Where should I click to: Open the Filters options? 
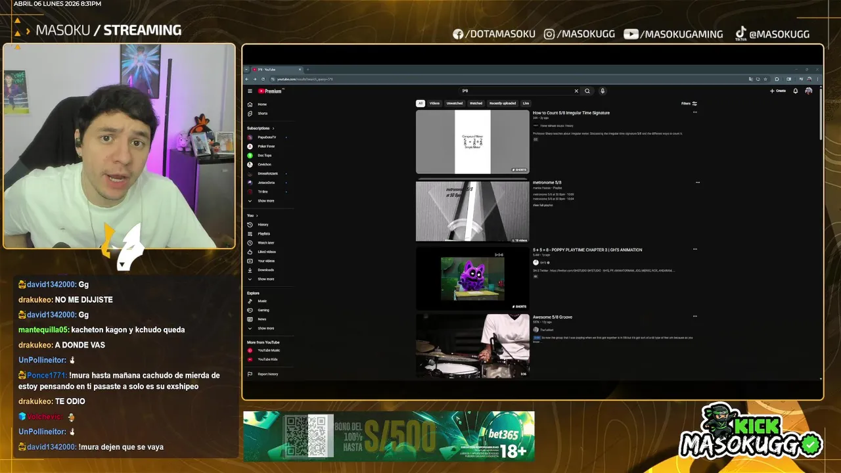point(689,103)
